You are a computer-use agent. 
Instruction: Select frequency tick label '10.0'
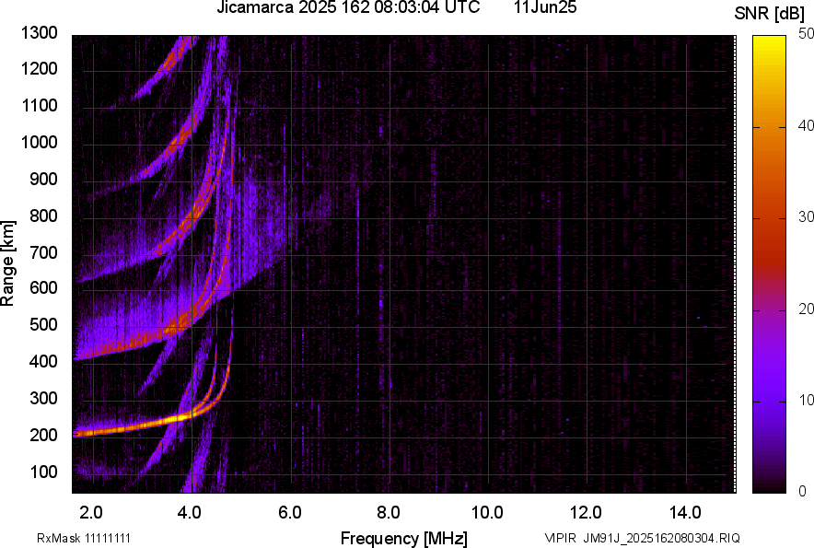tap(487, 513)
